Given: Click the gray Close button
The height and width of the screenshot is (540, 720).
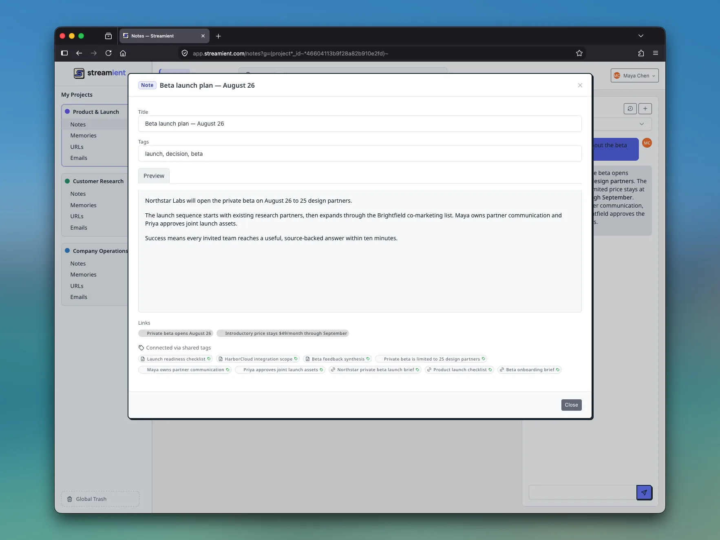Looking at the screenshot, I should tap(571, 405).
